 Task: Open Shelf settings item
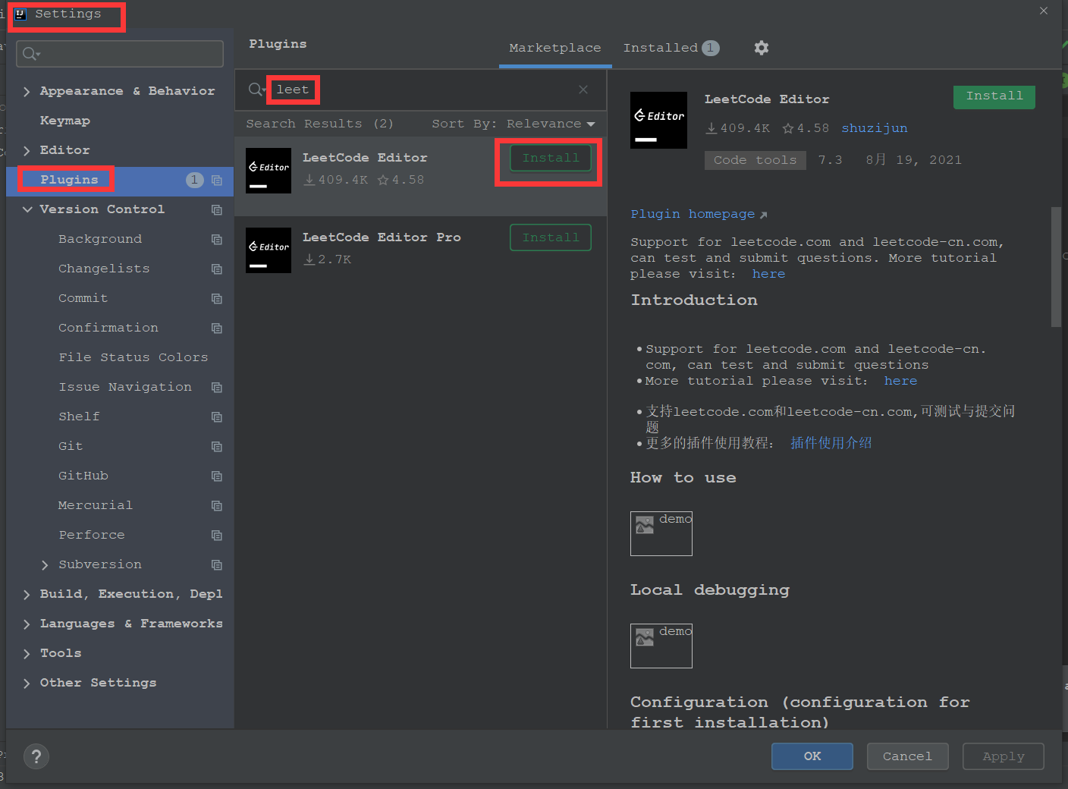79,417
